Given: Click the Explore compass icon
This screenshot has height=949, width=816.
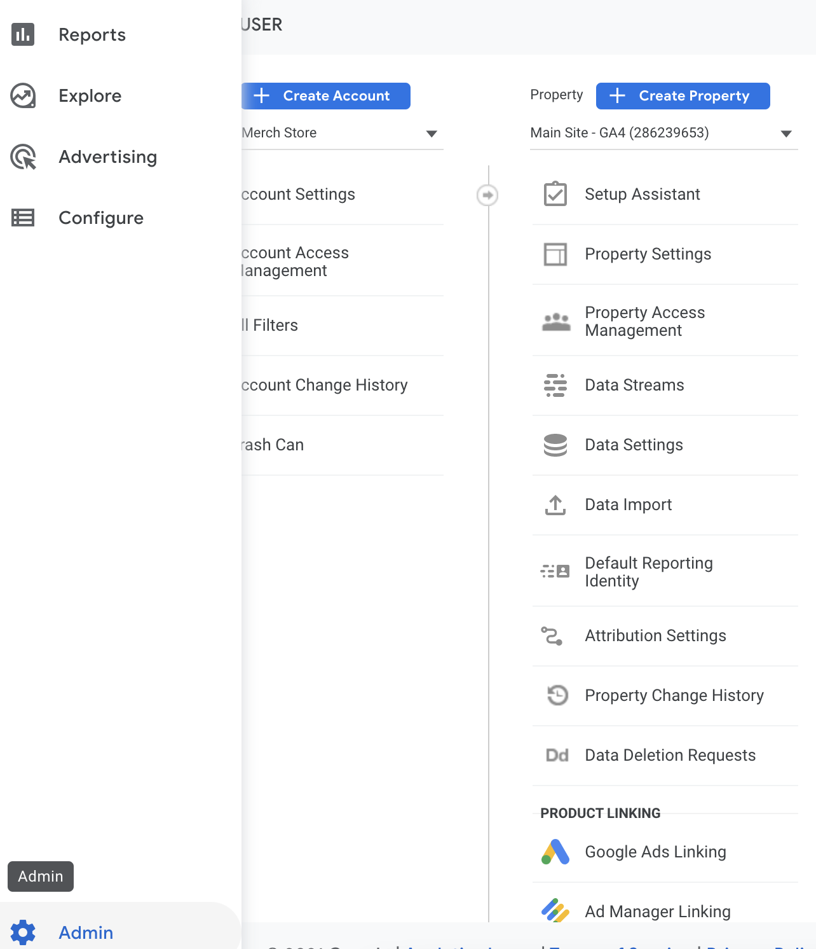Looking at the screenshot, I should (x=22, y=95).
